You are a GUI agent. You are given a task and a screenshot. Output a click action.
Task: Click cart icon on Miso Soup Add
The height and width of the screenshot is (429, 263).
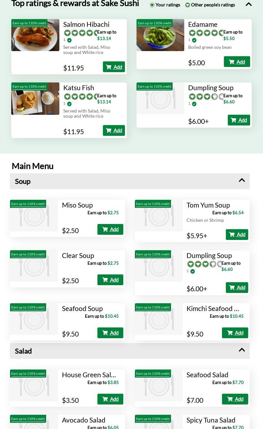click(105, 229)
